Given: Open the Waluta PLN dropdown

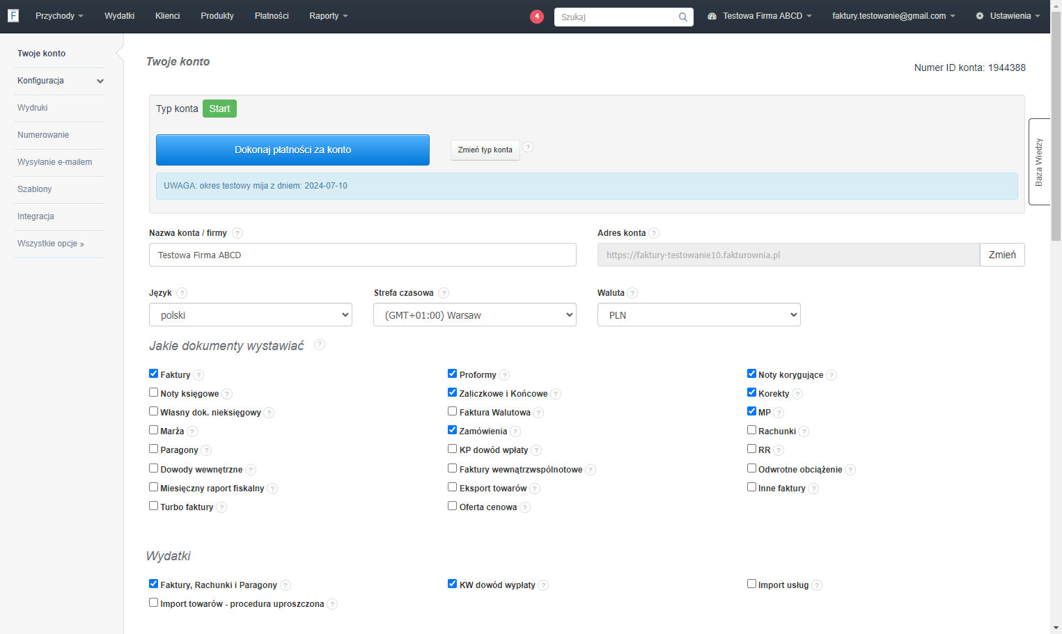Looking at the screenshot, I should click(699, 315).
